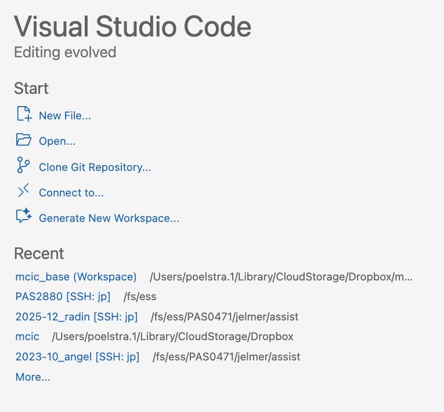Click path /fs/ess/PAS0471/jelmer/assist beside 2023-10_angel

(226, 357)
